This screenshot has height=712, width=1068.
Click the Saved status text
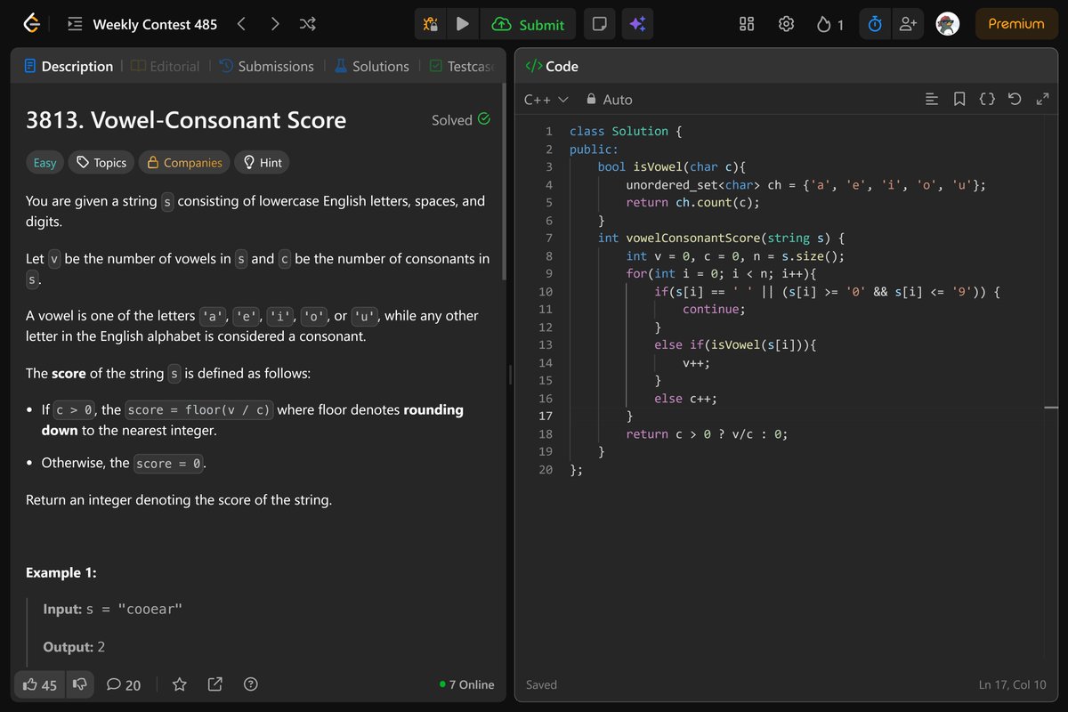pyautogui.click(x=541, y=684)
